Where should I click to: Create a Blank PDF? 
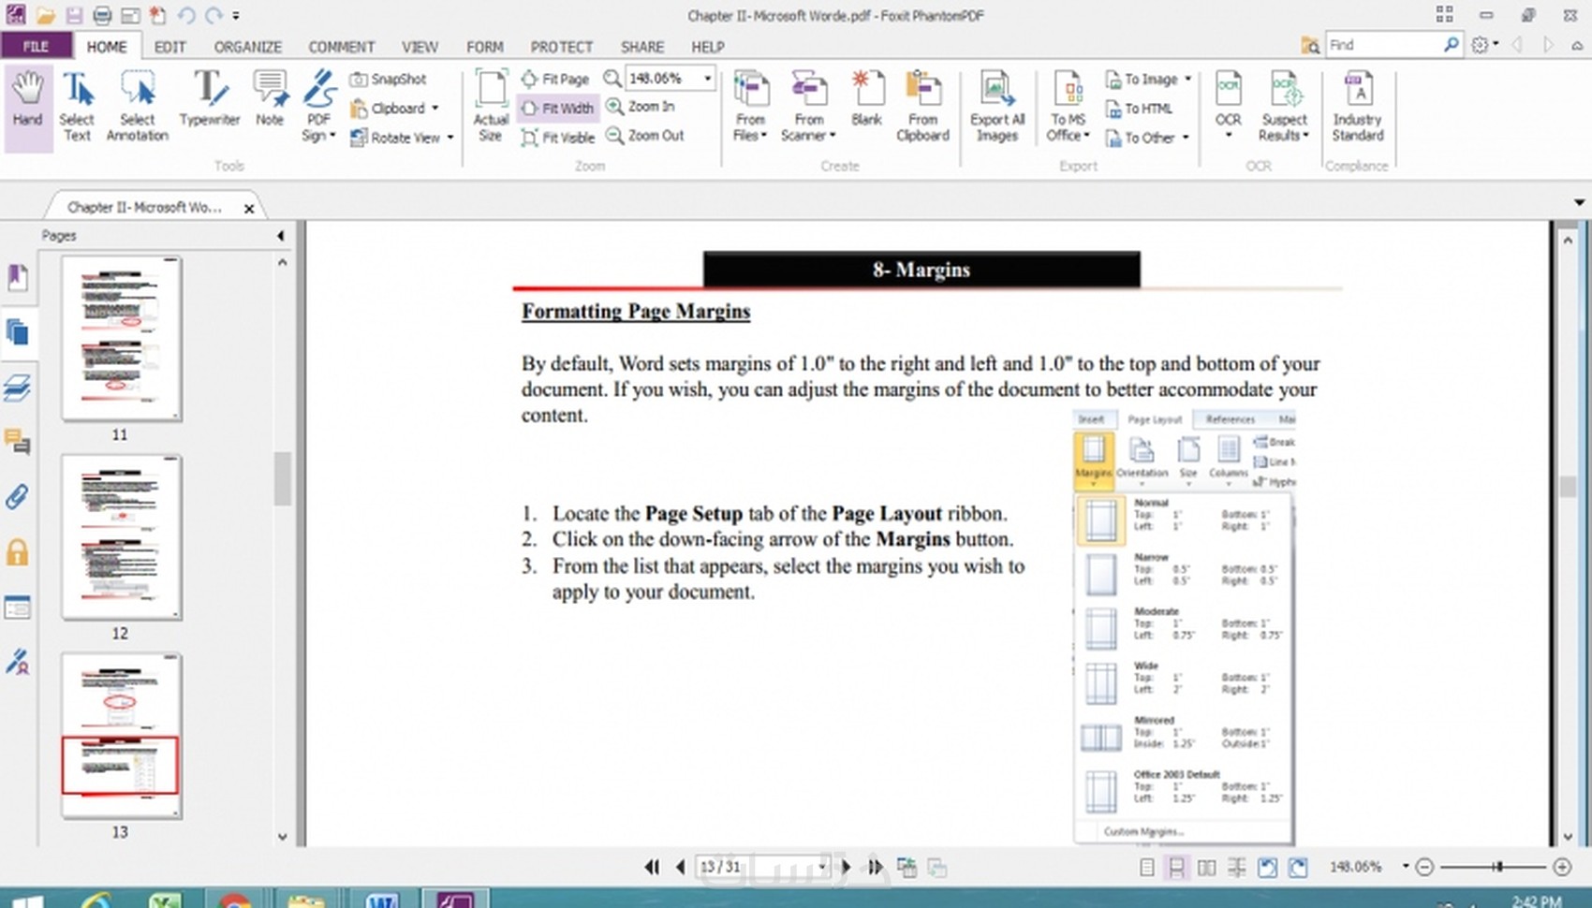pyautogui.click(x=867, y=98)
